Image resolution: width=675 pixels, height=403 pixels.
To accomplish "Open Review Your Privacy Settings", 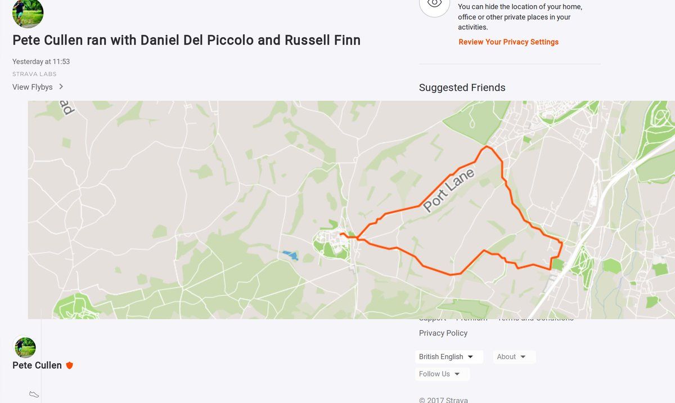I will [508, 42].
